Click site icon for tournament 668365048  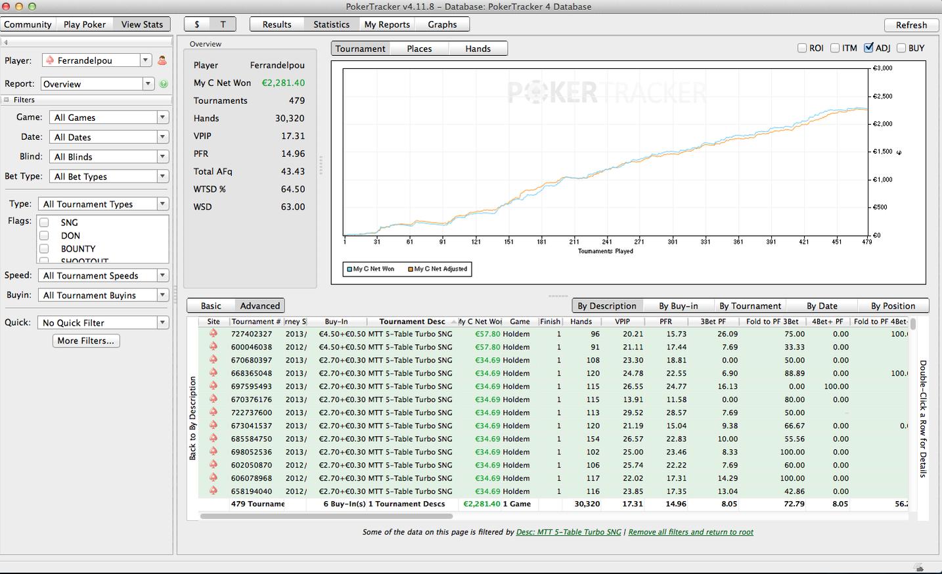(x=213, y=373)
